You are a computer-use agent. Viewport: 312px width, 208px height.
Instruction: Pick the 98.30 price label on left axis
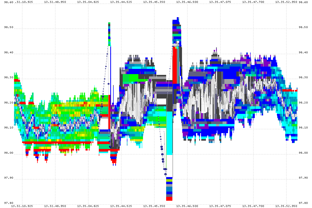pos(9,77)
